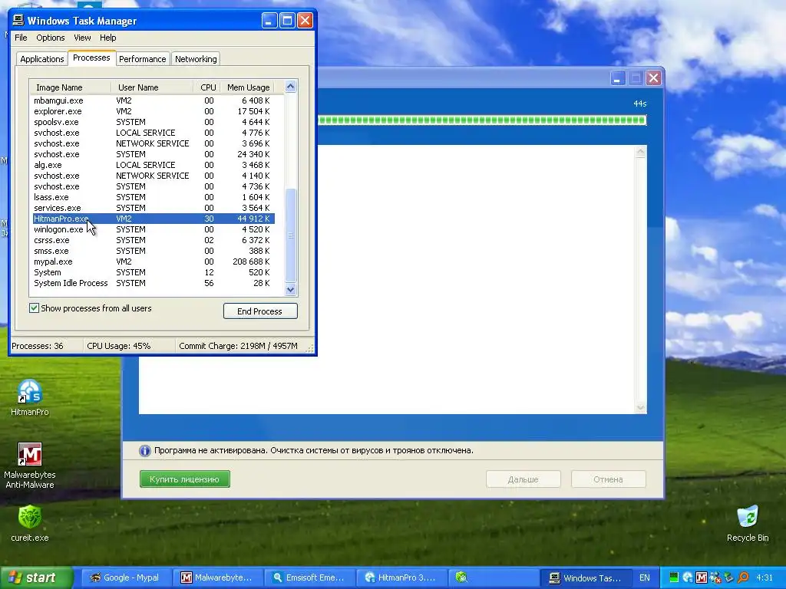786x589 pixels.
Task: Open the View menu in Task Manager
Action: pyautogui.click(x=82, y=38)
